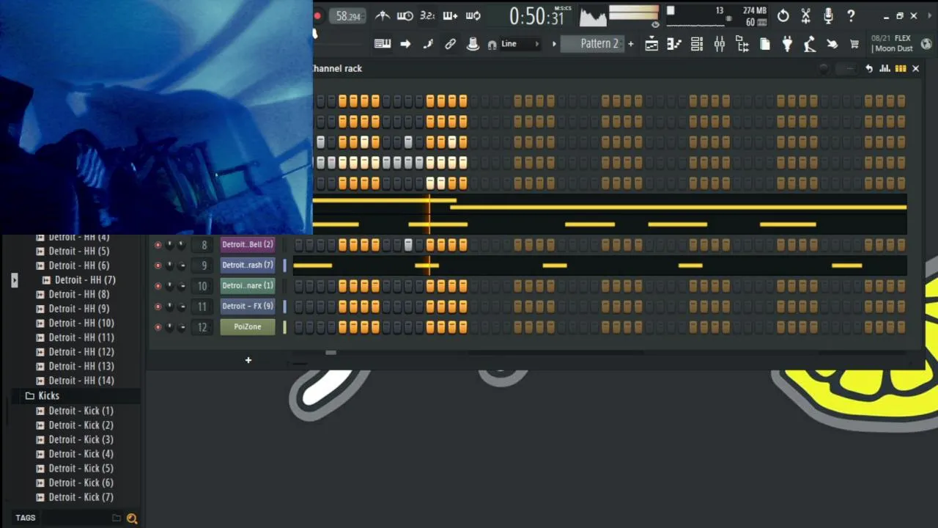Toggle channel select indicator for PoiZone
This screenshot has width=938, height=528.
[x=284, y=327]
